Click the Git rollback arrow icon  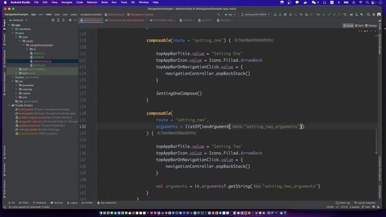click(x=345, y=14)
